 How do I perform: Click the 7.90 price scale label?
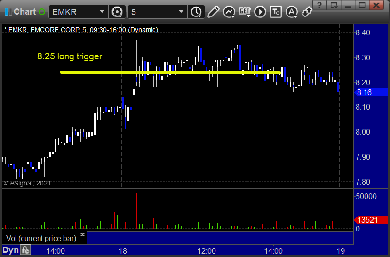[363, 157]
